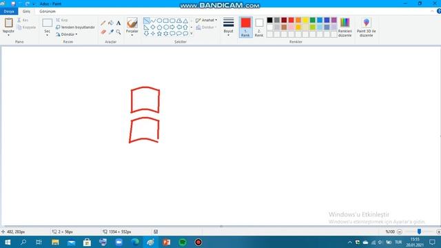This screenshot has width=441, height=248.
Task: Click the Yapıştır clipboard icon
Action: 9,23
